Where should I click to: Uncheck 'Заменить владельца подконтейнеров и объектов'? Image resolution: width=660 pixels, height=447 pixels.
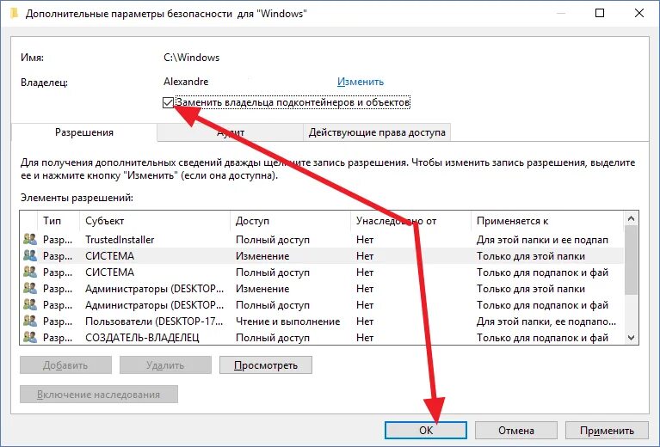click(168, 102)
